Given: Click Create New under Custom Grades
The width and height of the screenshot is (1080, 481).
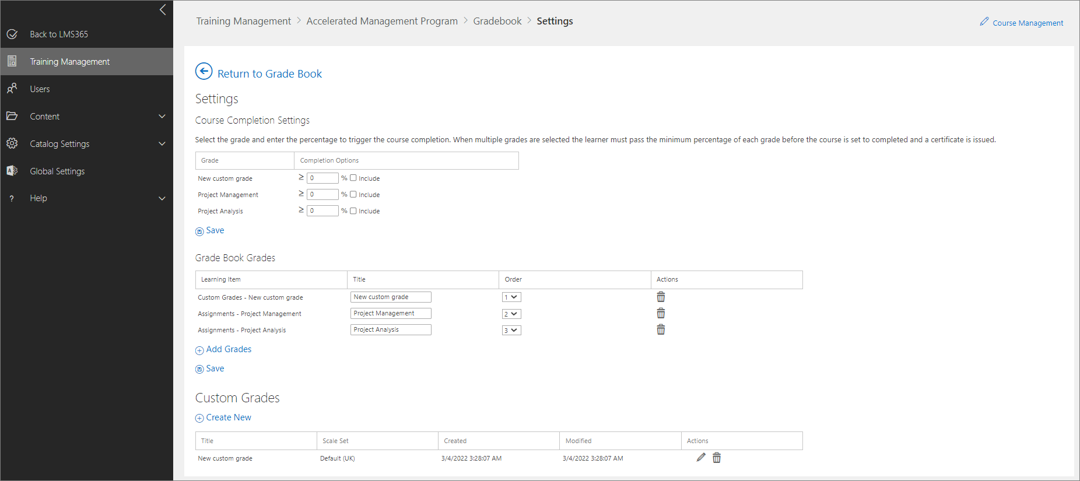Looking at the screenshot, I should (228, 417).
